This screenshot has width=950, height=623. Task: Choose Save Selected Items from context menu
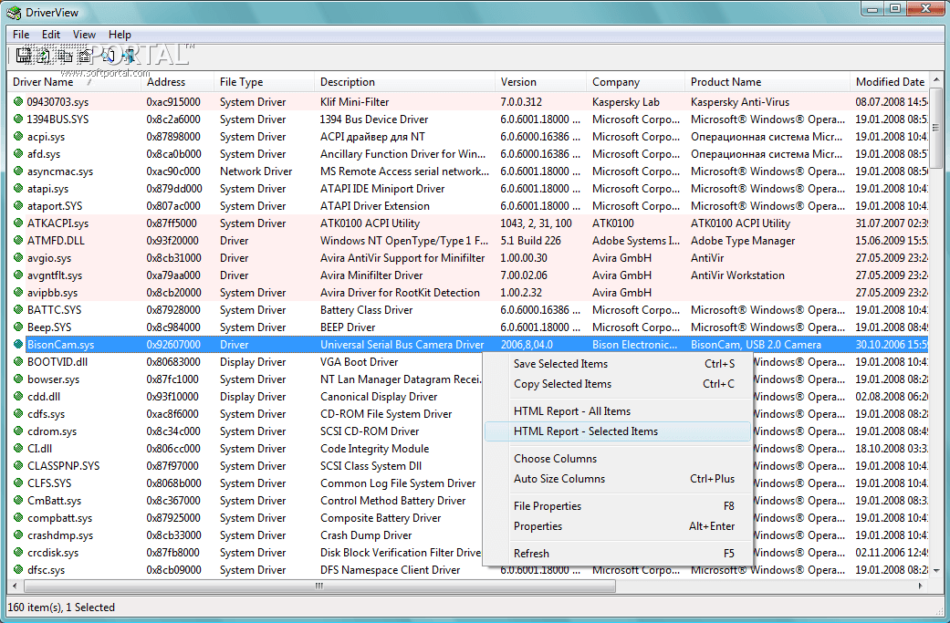618,364
